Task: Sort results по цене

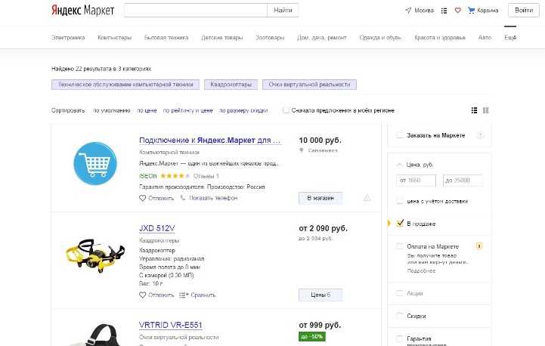Action: tap(147, 110)
